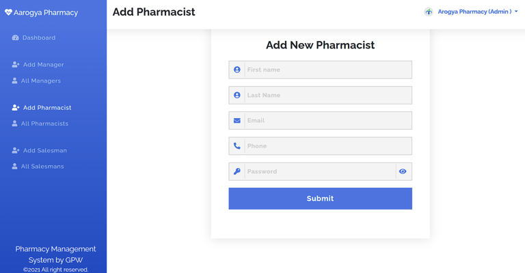This screenshot has height=273, width=525.
Task: Toggle password visibility with eye icon
Action: [403, 171]
